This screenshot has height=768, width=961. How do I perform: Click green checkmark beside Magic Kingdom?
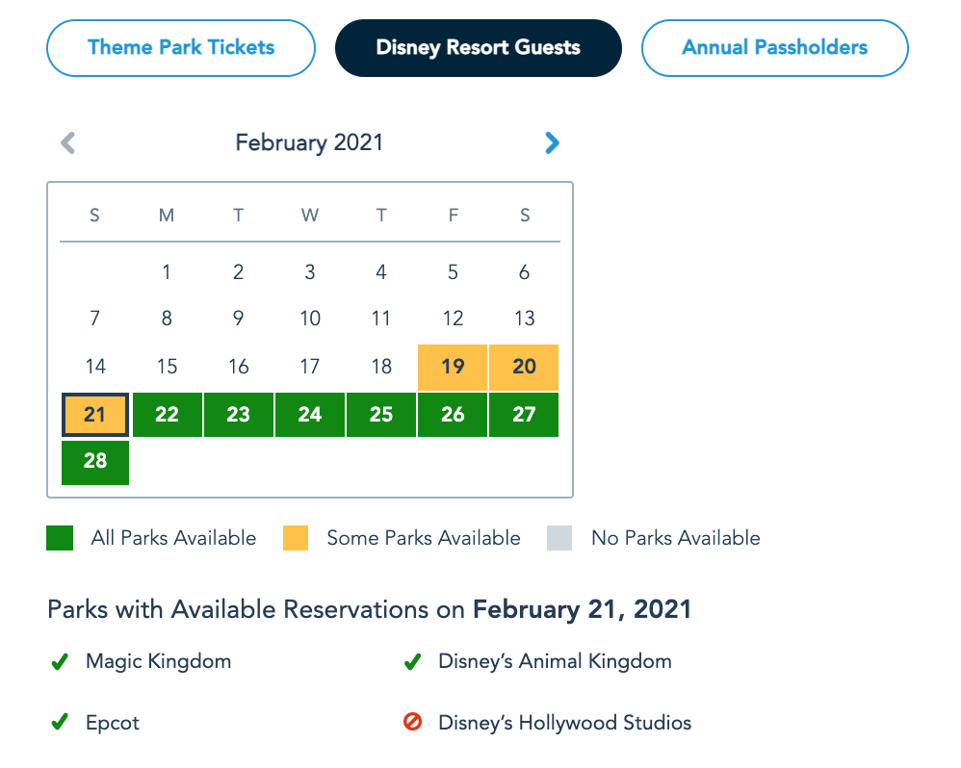(60, 662)
